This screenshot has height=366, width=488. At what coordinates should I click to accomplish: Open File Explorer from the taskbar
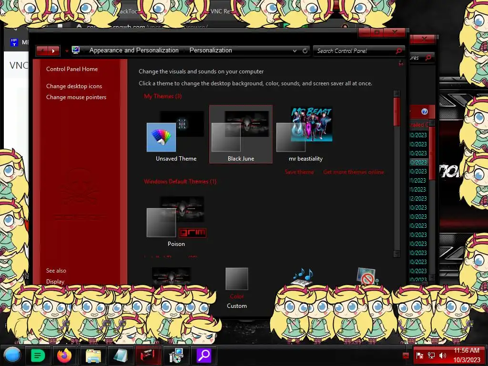tap(93, 355)
